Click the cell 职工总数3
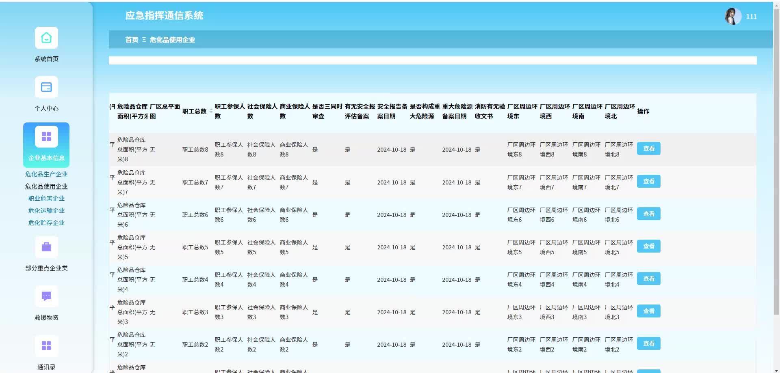Image resolution: width=780 pixels, height=373 pixels. 195,312
